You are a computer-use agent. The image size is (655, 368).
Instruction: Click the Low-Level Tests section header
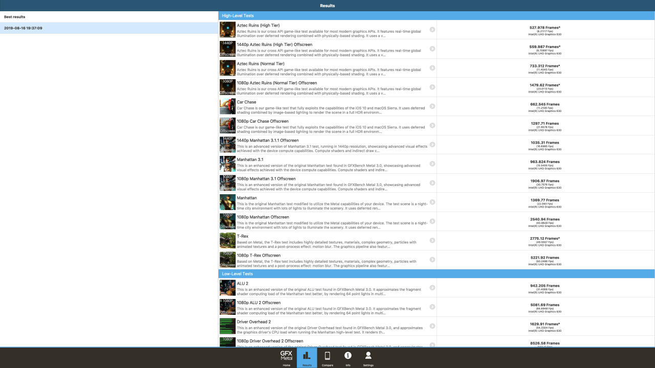click(x=436, y=274)
